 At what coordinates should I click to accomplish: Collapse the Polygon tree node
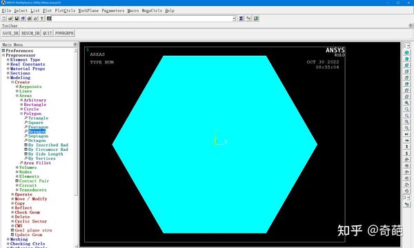pos(21,114)
